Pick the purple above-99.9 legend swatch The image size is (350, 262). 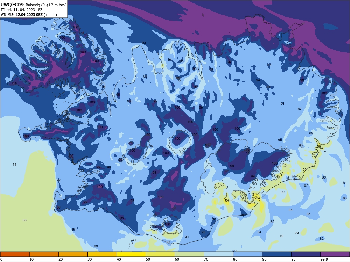(x=335, y=254)
